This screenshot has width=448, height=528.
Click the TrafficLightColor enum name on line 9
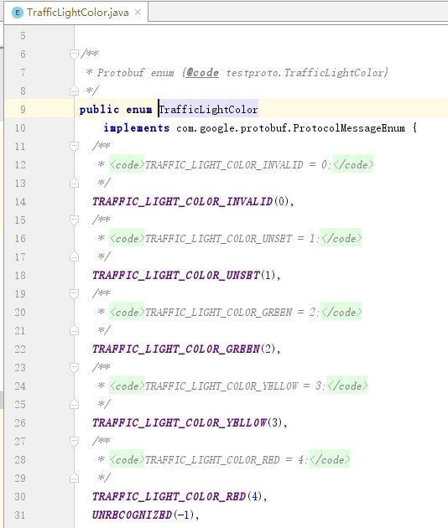(x=208, y=110)
